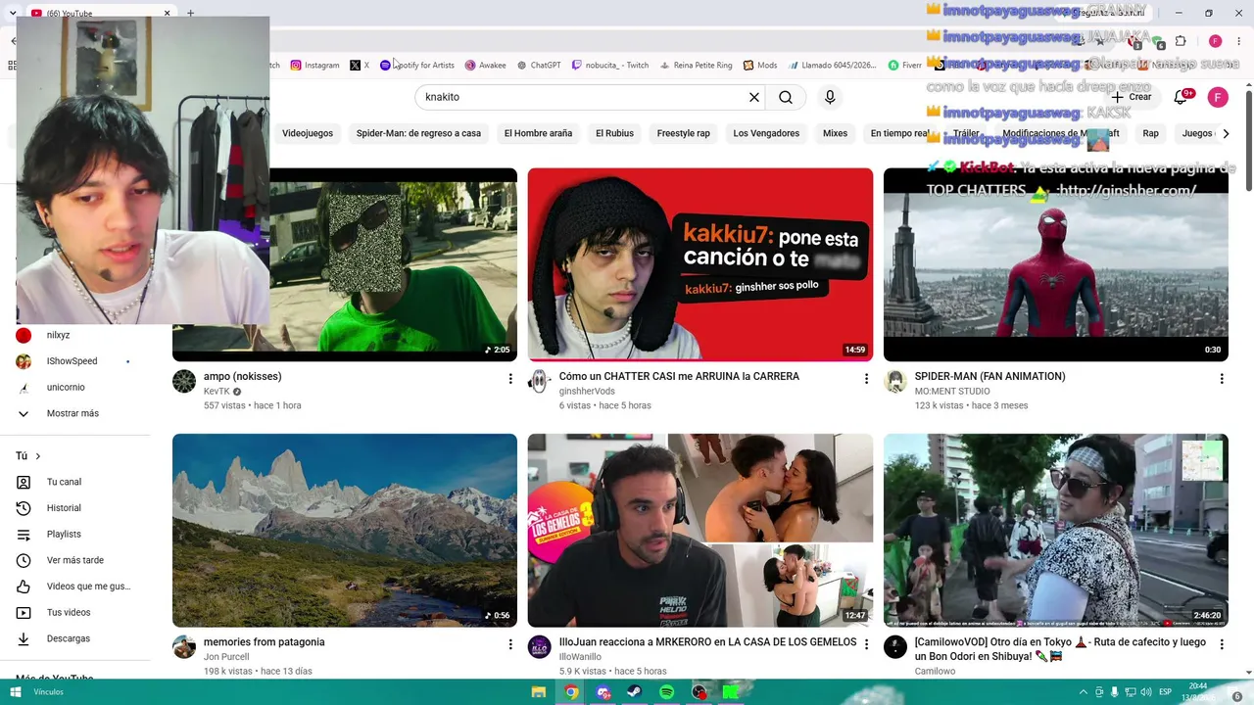Image resolution: width=1254 pixels, height=705 pixels.
Task: Open the Llamado 6045/2026 bookmark
Action: click(x=832, y=66)
